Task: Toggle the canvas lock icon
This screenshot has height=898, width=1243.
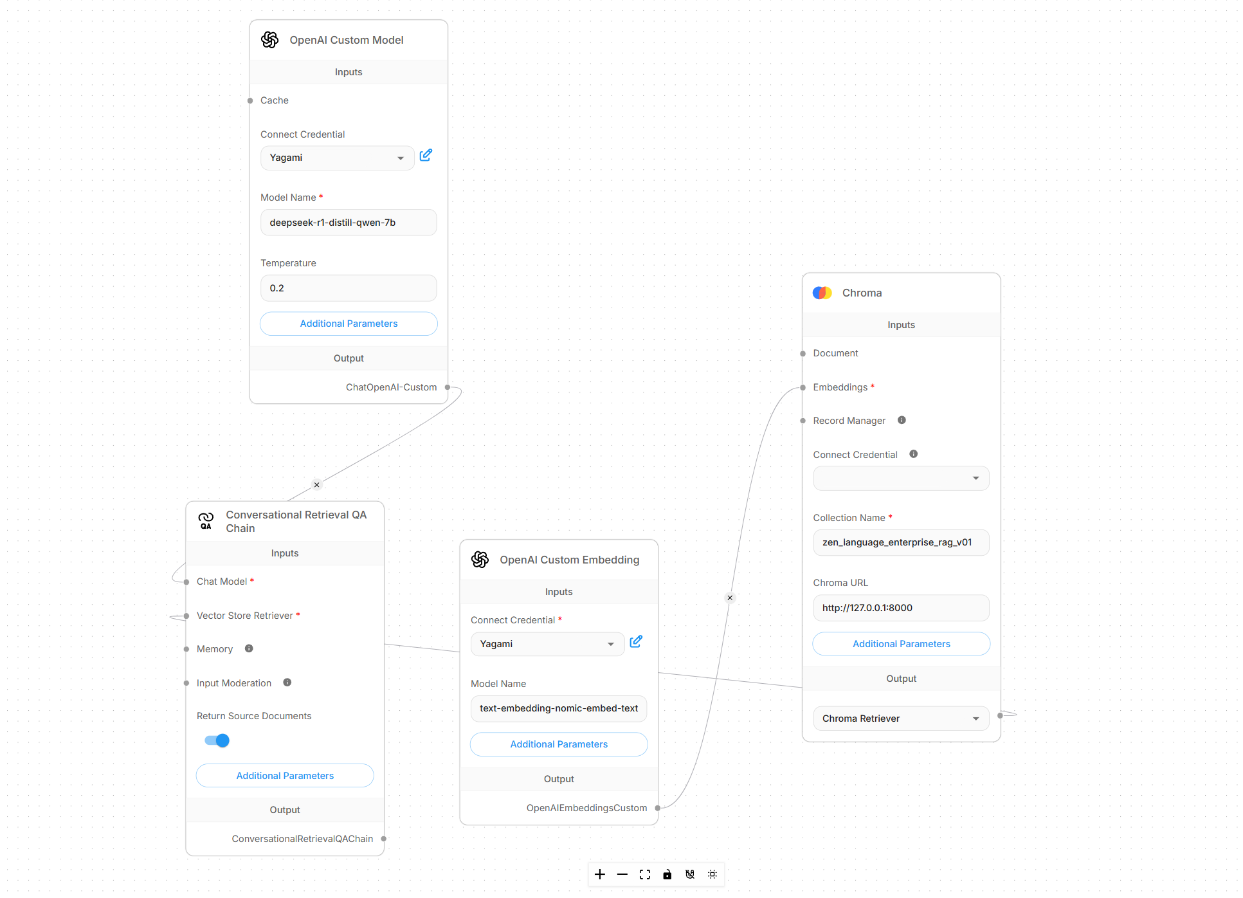Action: [667, 874]
